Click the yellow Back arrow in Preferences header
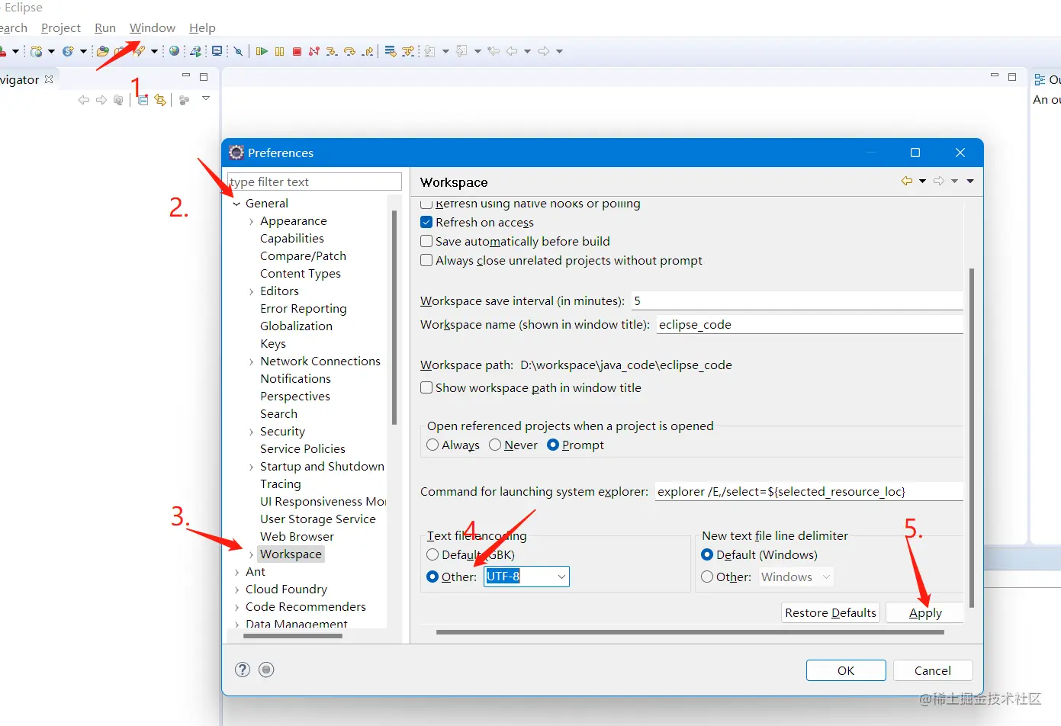Screen dimensions: 1061x726 (906, 181)
